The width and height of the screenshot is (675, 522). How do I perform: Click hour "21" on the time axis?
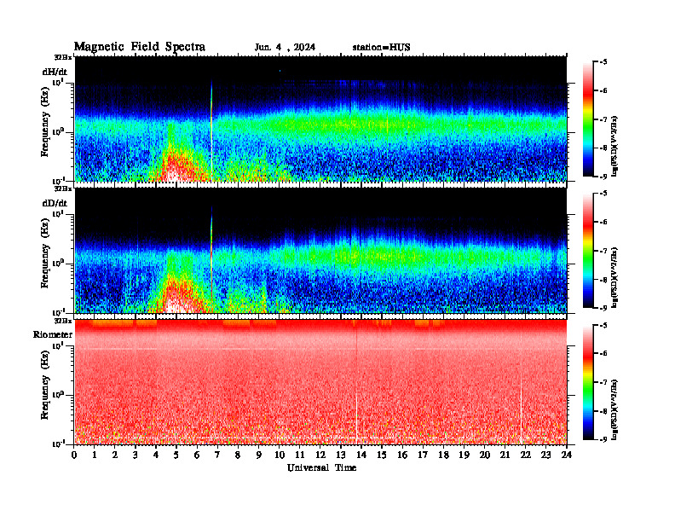(x=505, y=455)
